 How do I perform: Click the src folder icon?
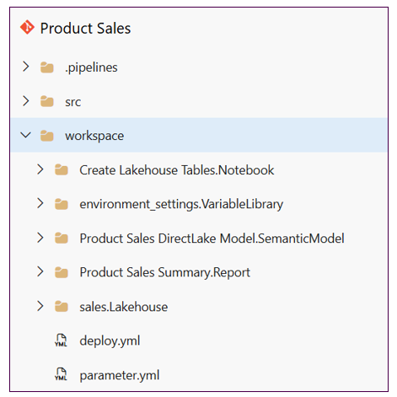(47, 101)
